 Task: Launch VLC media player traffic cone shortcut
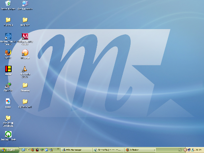point(25,69)
